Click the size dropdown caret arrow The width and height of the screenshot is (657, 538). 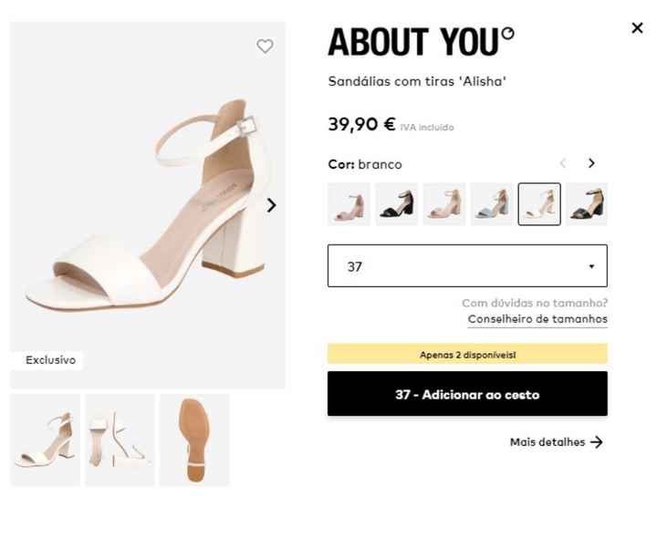tap(591, 266)
